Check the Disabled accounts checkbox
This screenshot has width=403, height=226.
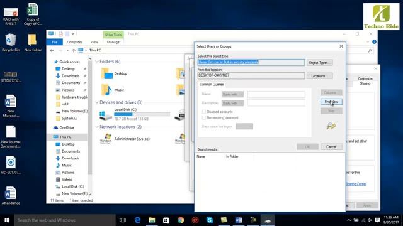coord(204,112)
